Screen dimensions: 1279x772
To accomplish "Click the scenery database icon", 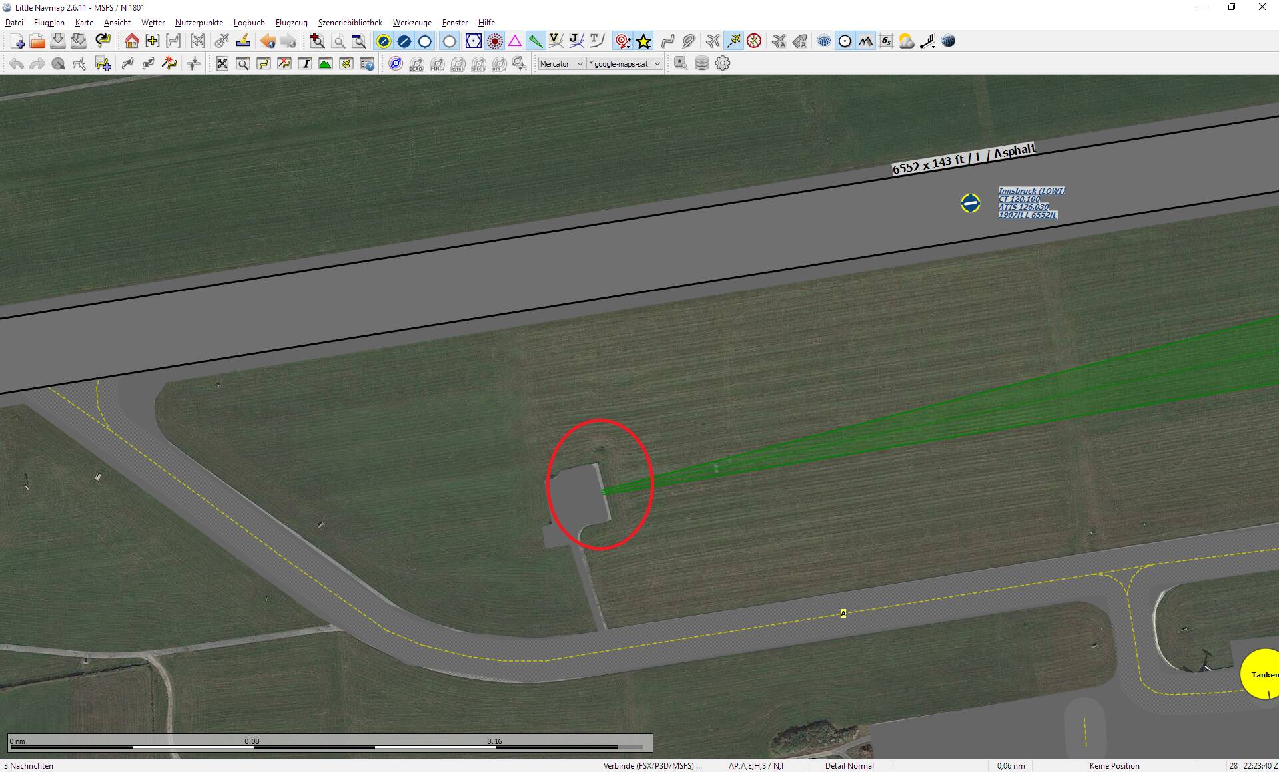I will (x=701, y=63).
